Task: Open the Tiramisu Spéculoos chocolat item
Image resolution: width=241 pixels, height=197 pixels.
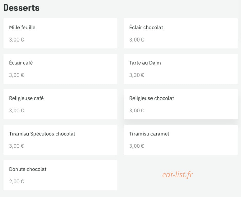Action: pyautogui.click(x=60, y=140)
